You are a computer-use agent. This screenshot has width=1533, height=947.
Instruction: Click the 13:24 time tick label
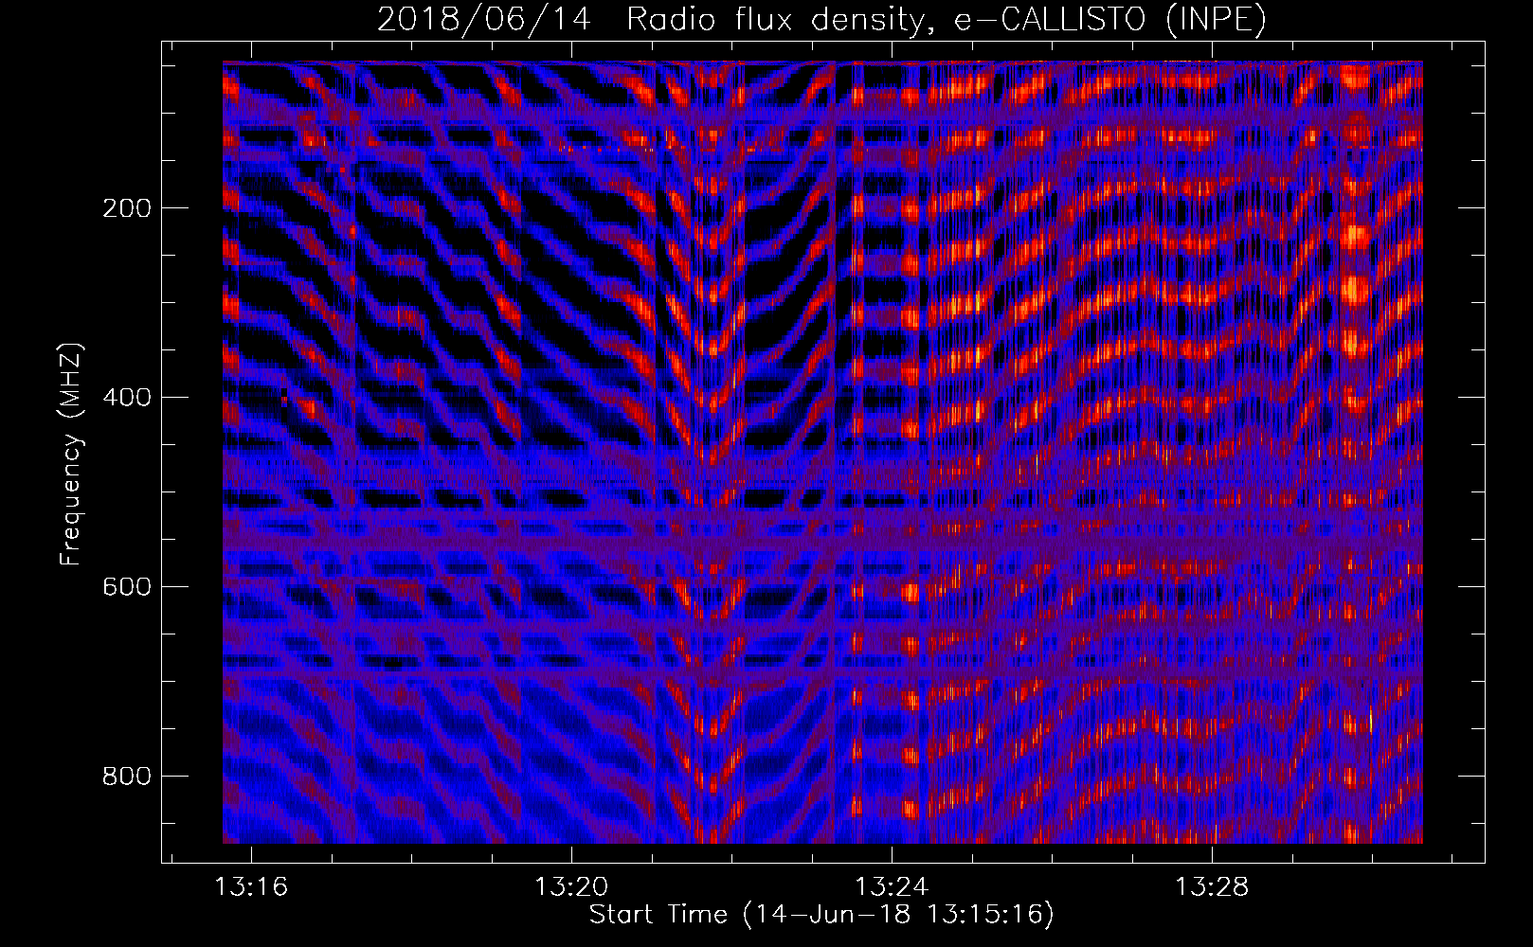point(892,887)
